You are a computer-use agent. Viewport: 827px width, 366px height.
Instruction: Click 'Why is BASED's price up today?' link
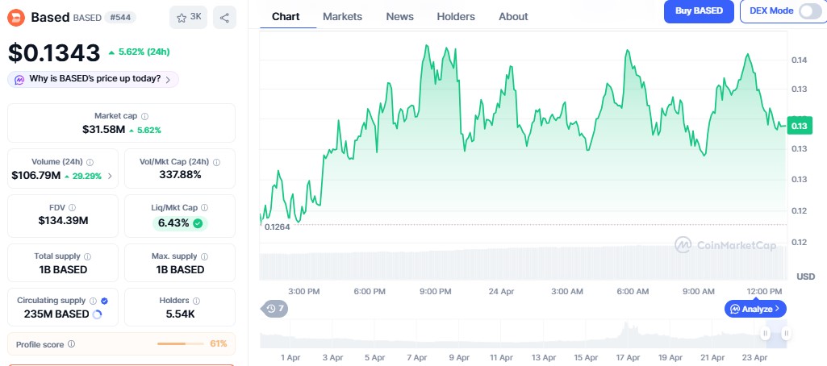95,79
